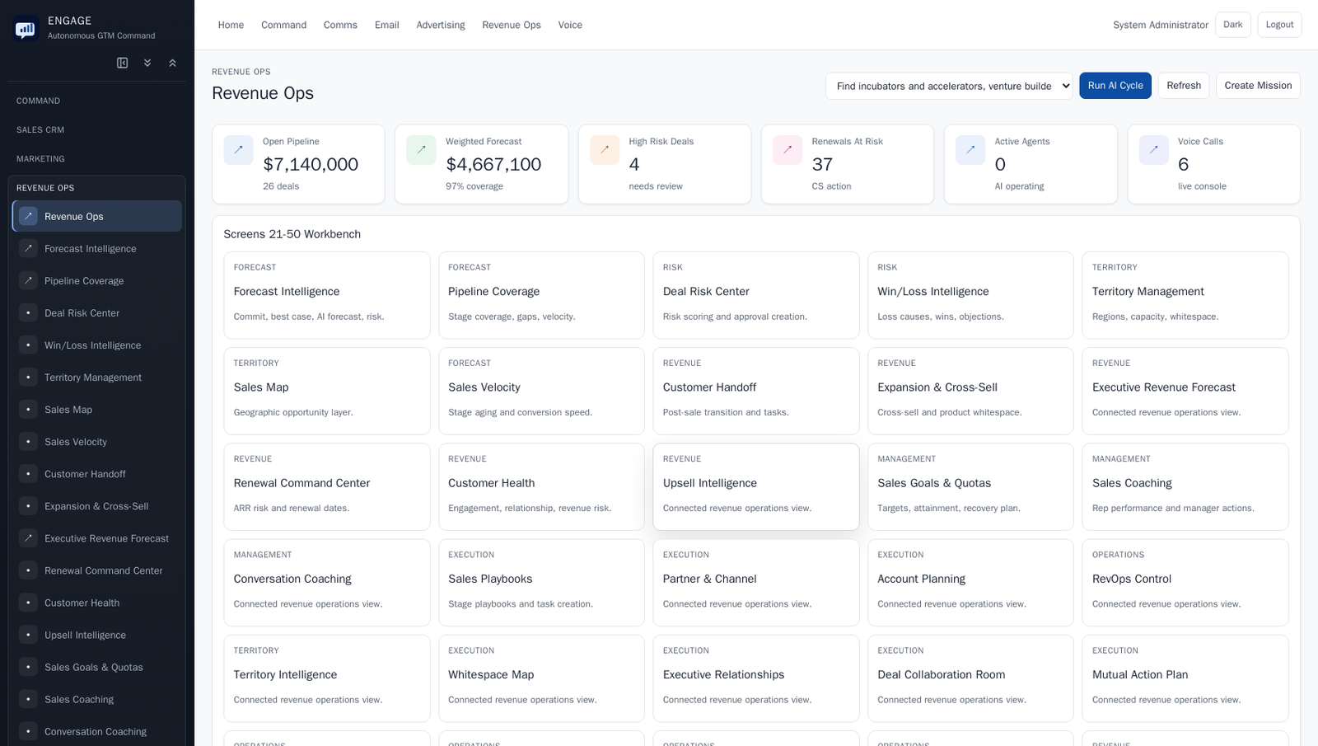Click the Revenue Ops sidebar arrow icon

[x=28, y=216]
